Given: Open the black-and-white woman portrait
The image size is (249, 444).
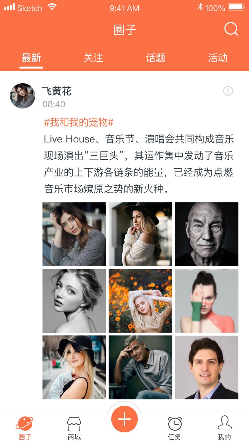Looking at the screenshot, I should [x=74, y=301].
